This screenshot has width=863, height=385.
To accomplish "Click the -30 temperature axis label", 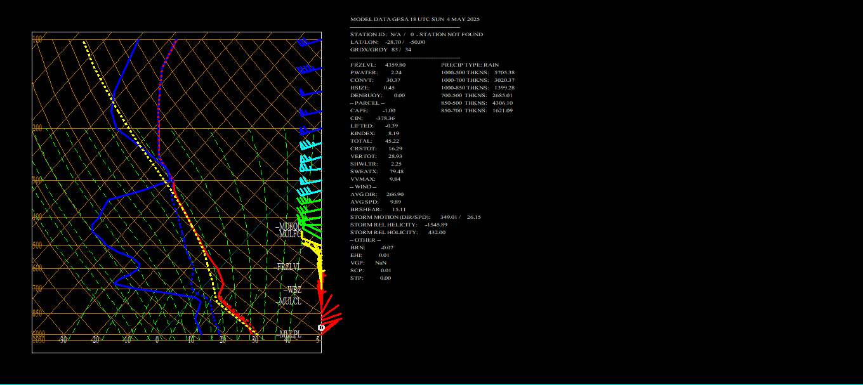I will pyautogui.click(x=63, y=340).
